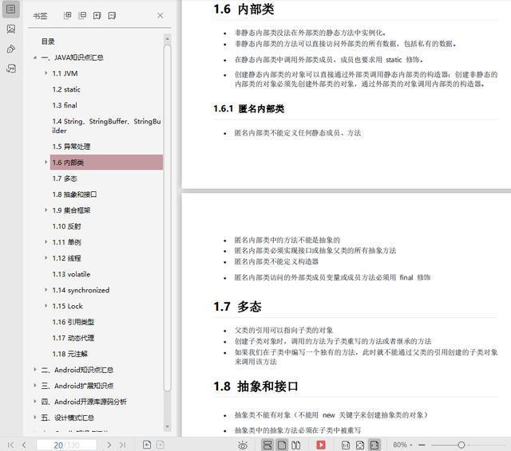
Task: Expand 二、Android知识点汇总 node
Action: click(x=35, y=370)
